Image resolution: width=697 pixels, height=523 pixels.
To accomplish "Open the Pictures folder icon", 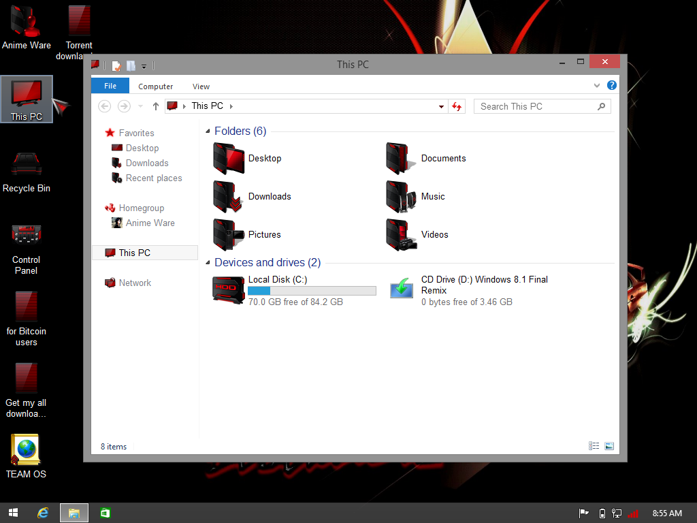I will click(x=229, y=235).
